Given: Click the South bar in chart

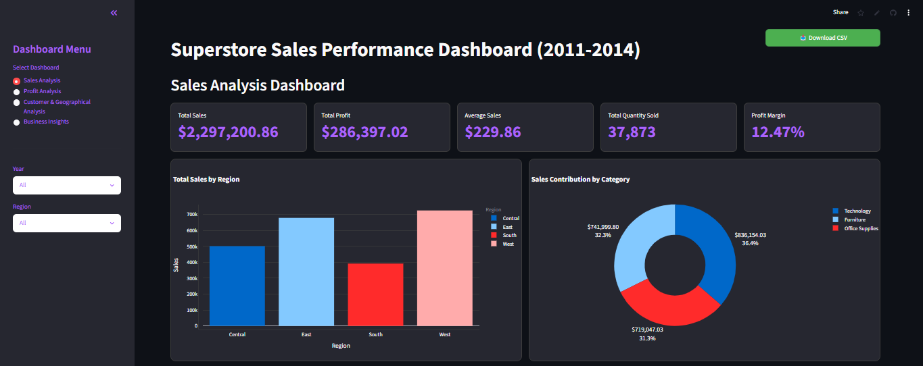Looking at the screenshot, I should point(375,294).
